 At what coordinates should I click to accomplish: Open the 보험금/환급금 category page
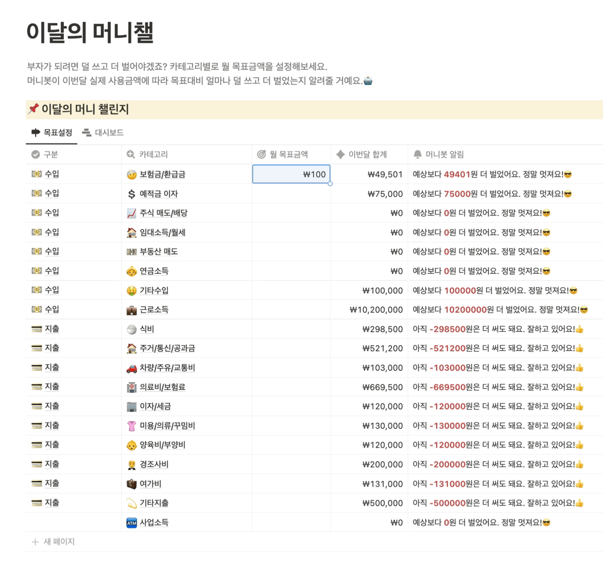162,174
